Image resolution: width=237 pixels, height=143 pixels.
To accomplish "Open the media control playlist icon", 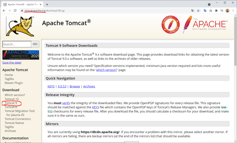I will click(x=222, y=11).
